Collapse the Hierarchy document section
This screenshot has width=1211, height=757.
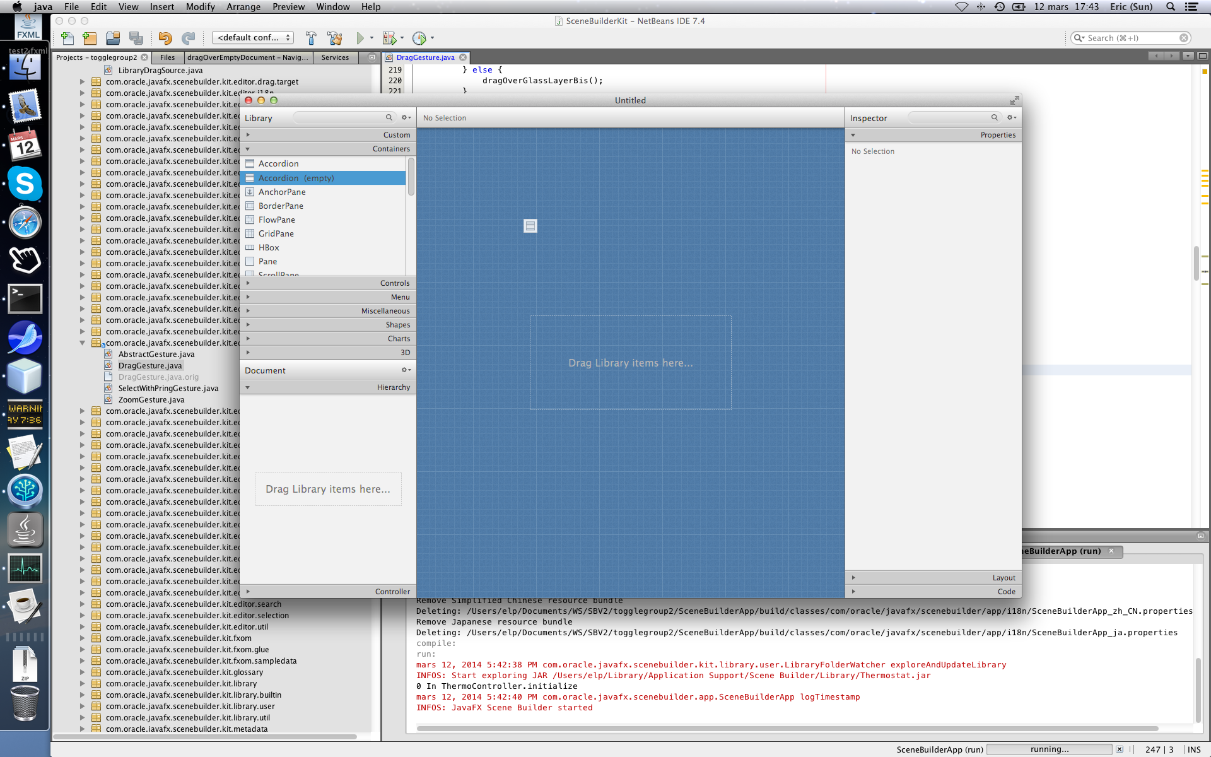pos(328,387)
